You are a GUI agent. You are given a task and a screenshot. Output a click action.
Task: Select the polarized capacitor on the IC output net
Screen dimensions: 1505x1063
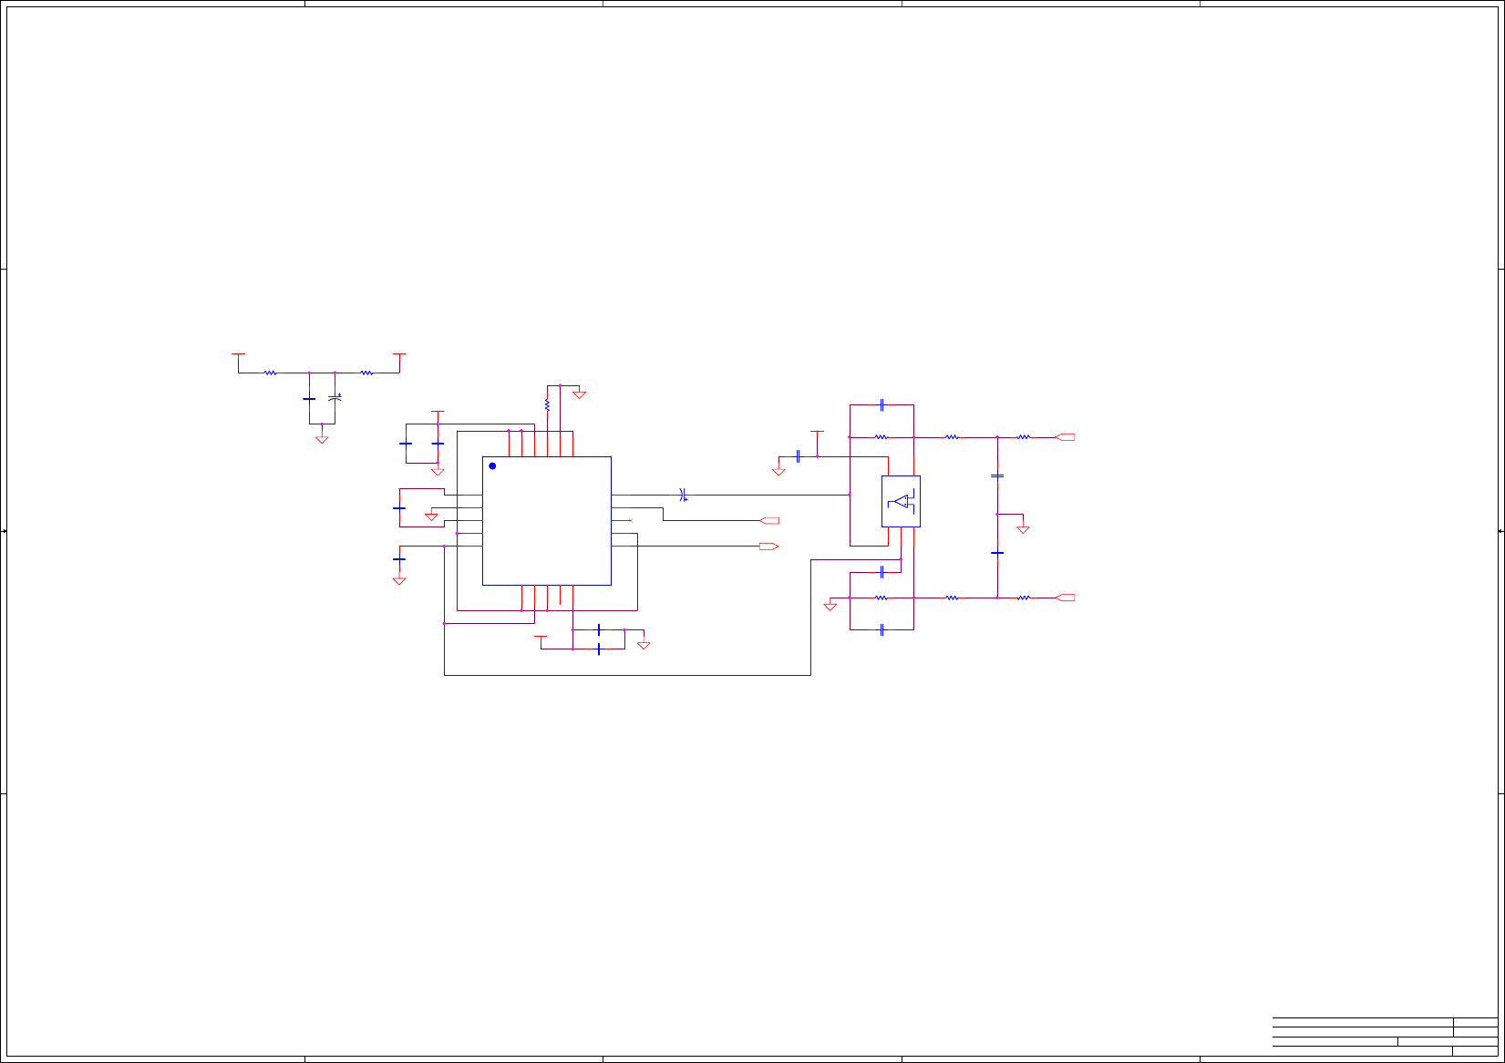pos(683,495)
